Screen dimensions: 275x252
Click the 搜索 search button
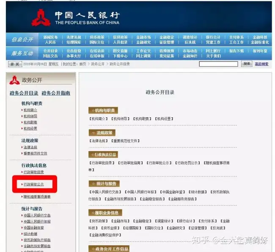tap(247, 64)
